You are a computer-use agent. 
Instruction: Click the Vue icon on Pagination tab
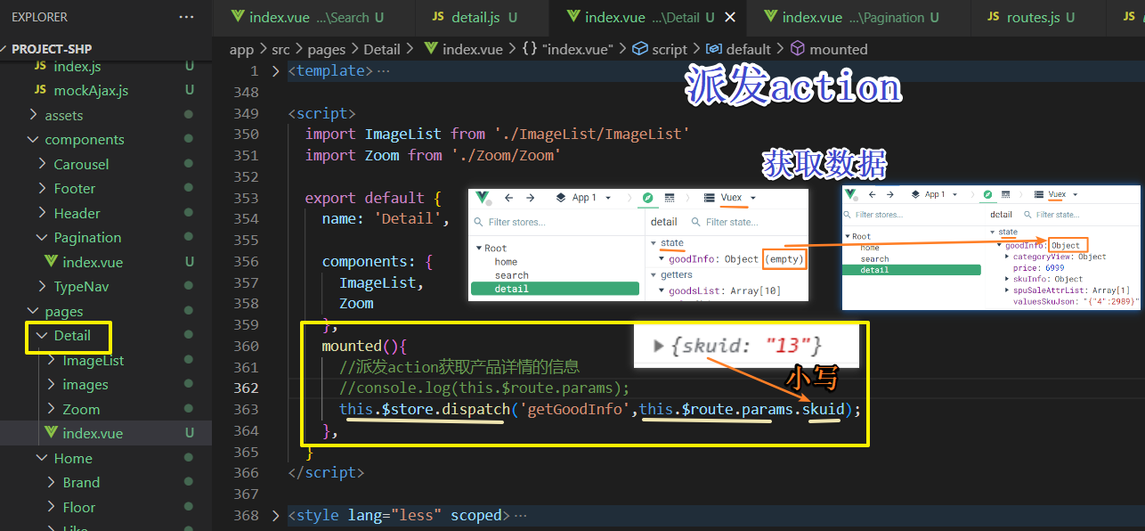(770, 18)
